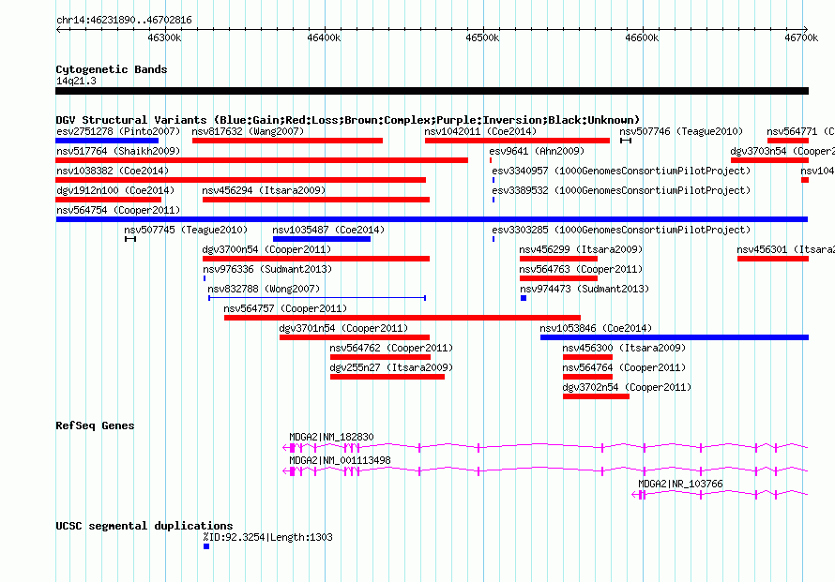
Task: Click the esv2751278 (Pinto2007) variant label
Action: [x=118, y=131]
